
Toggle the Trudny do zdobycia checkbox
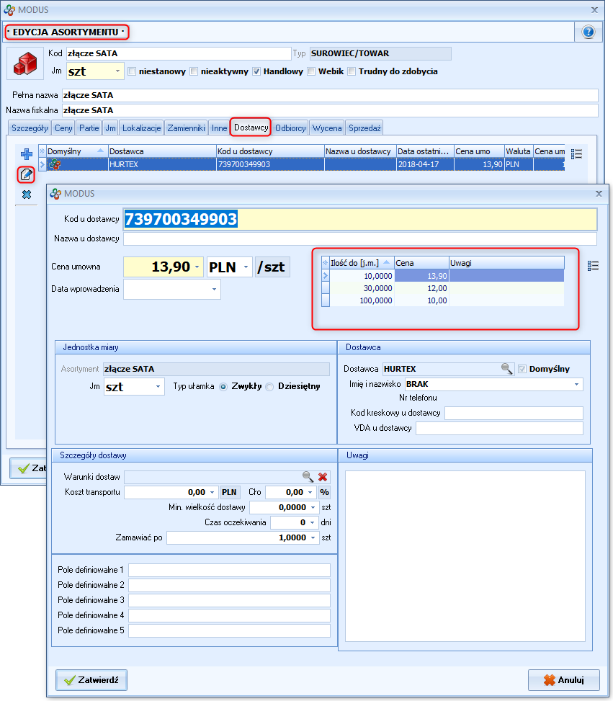(x=352, y=71)
